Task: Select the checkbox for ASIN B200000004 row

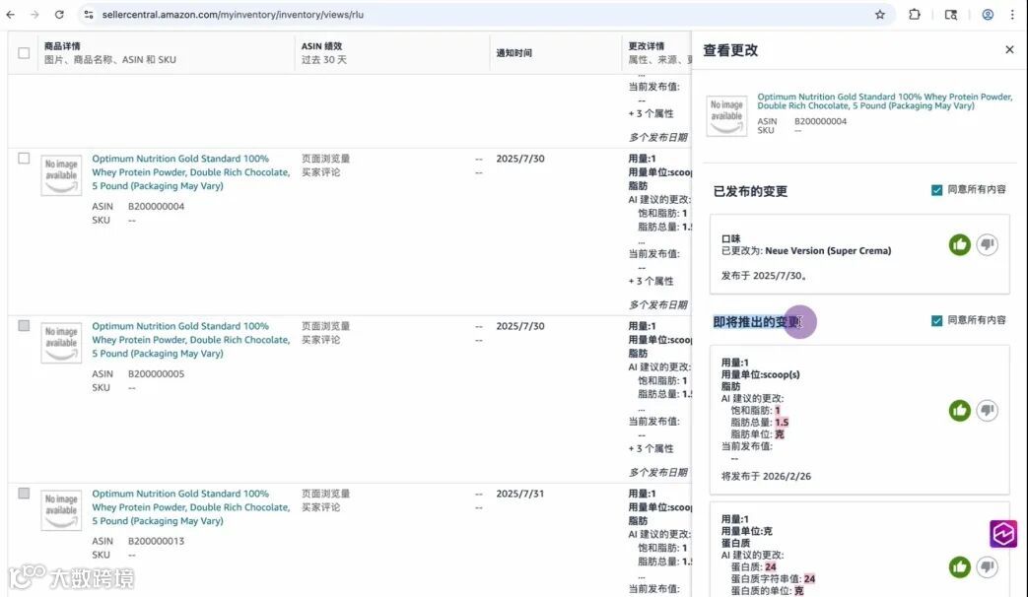Action: click(24, 158)
